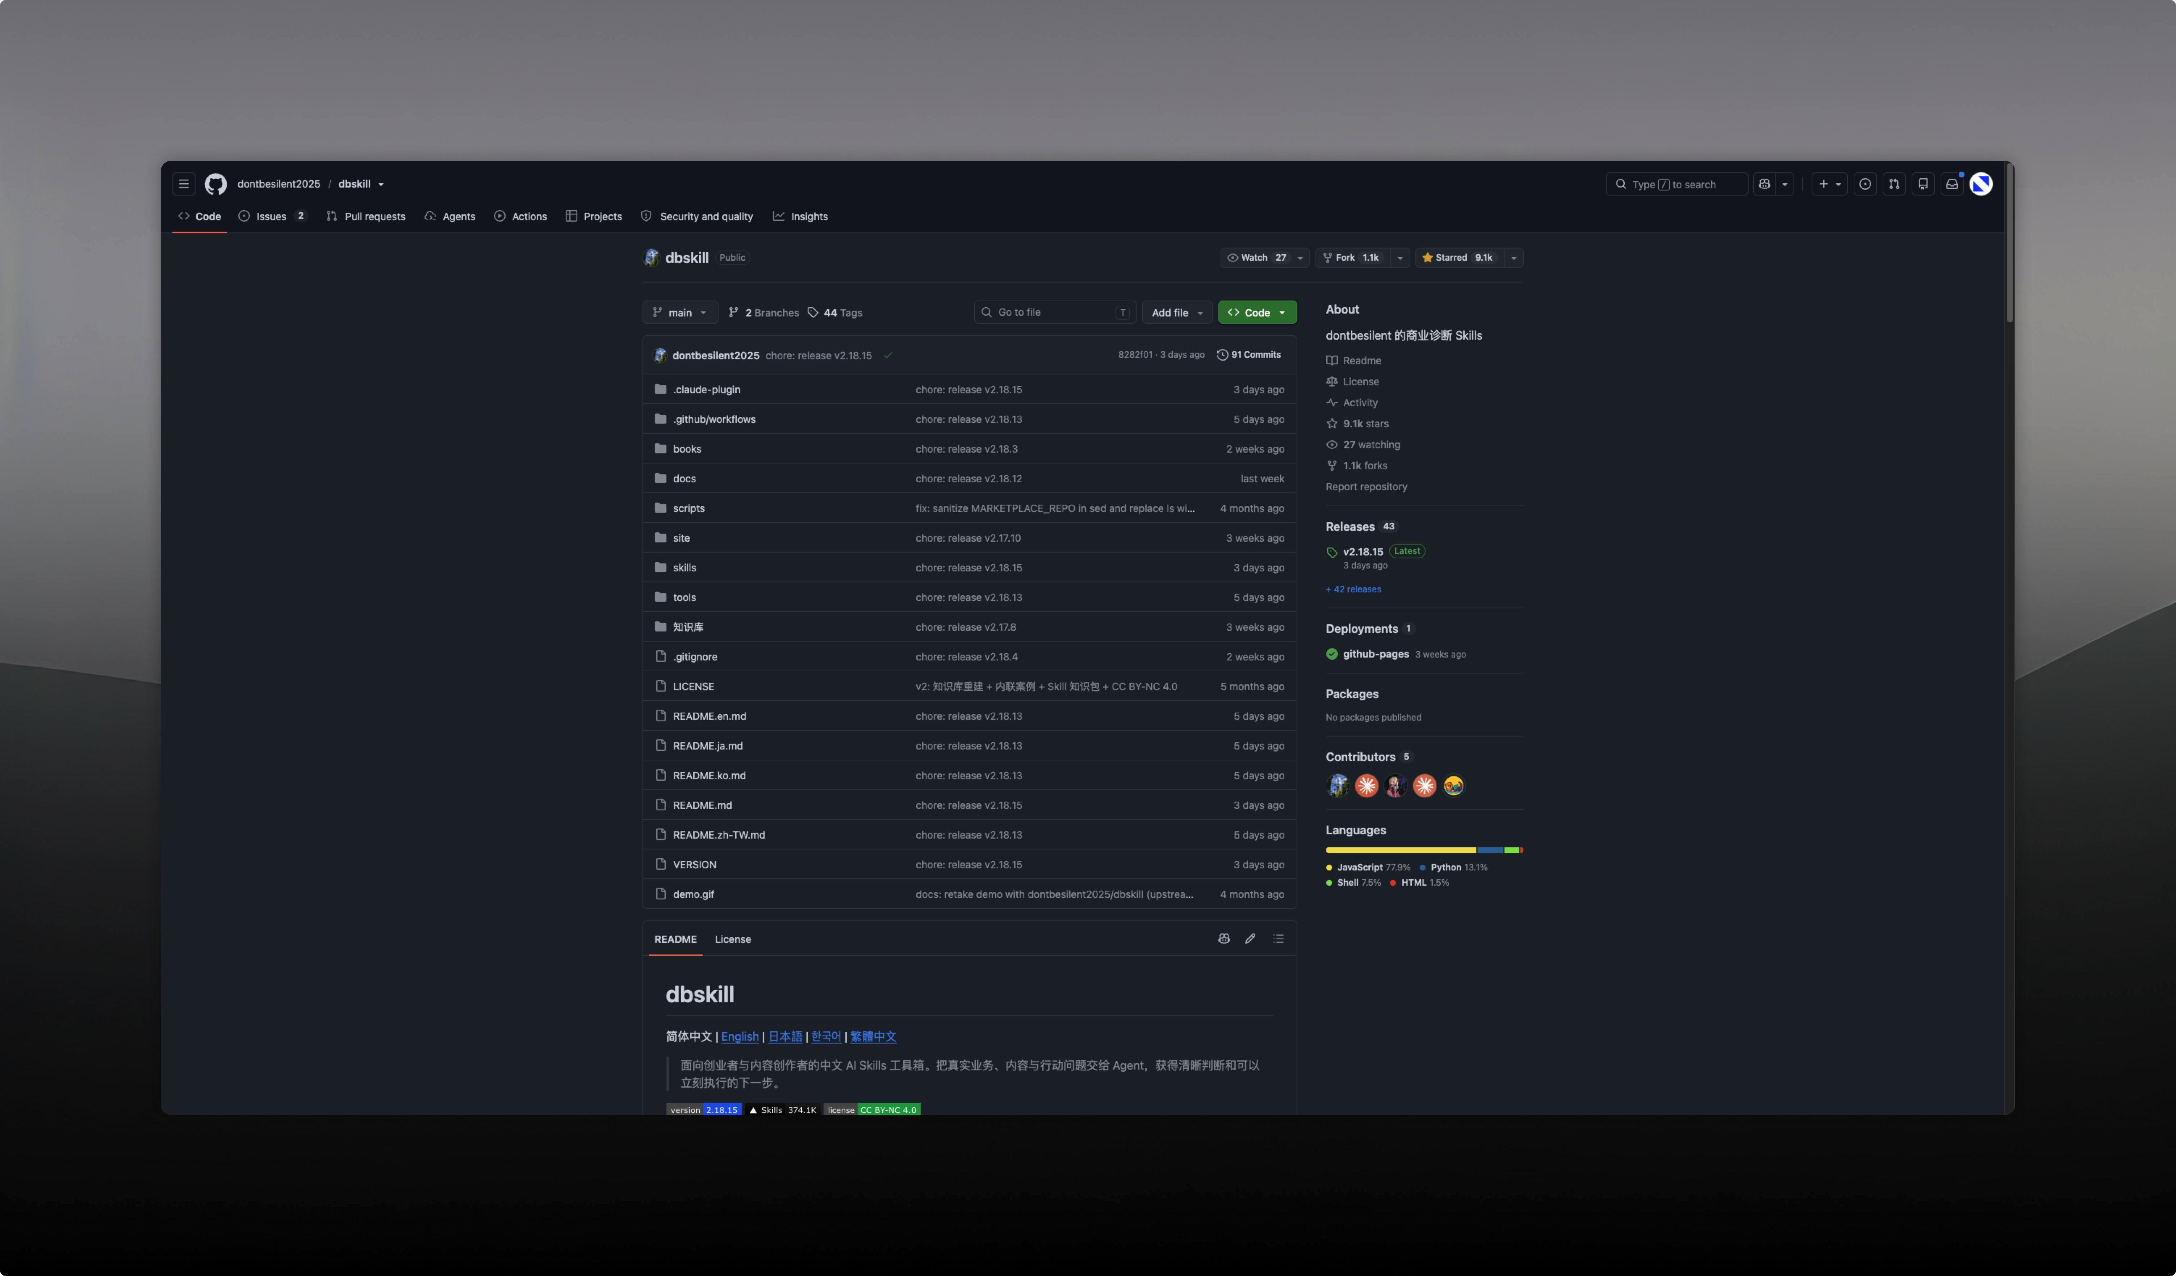2176x1276 pixels.
Task: Open the 91 Commits history link
Action: point(1248,355)
